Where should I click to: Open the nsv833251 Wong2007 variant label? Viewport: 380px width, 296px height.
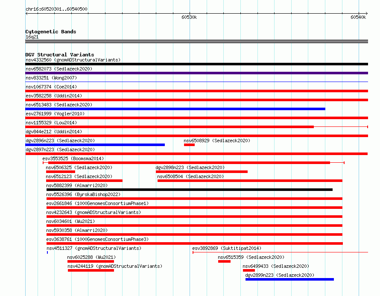click(51, 78)
